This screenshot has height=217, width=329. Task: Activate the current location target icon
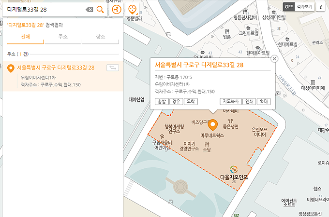pos(133,10)
